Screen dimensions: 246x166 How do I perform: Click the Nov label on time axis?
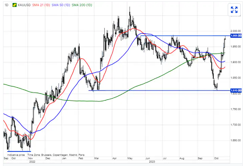(x=30, y=158)
